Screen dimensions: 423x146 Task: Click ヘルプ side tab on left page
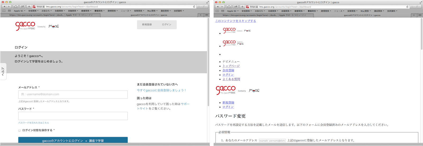[3, 72]
